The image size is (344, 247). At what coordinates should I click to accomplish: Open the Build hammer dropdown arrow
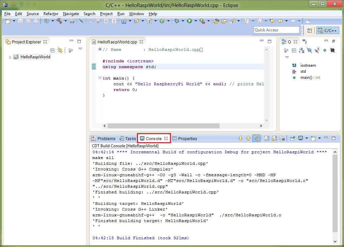pyautogui.click(x=65, y=21)
